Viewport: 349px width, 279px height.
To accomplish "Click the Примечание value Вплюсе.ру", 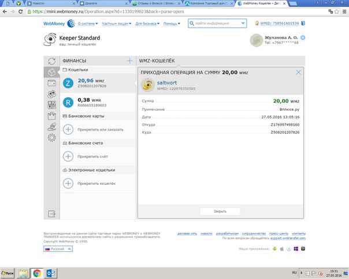I will pos(289,110).
